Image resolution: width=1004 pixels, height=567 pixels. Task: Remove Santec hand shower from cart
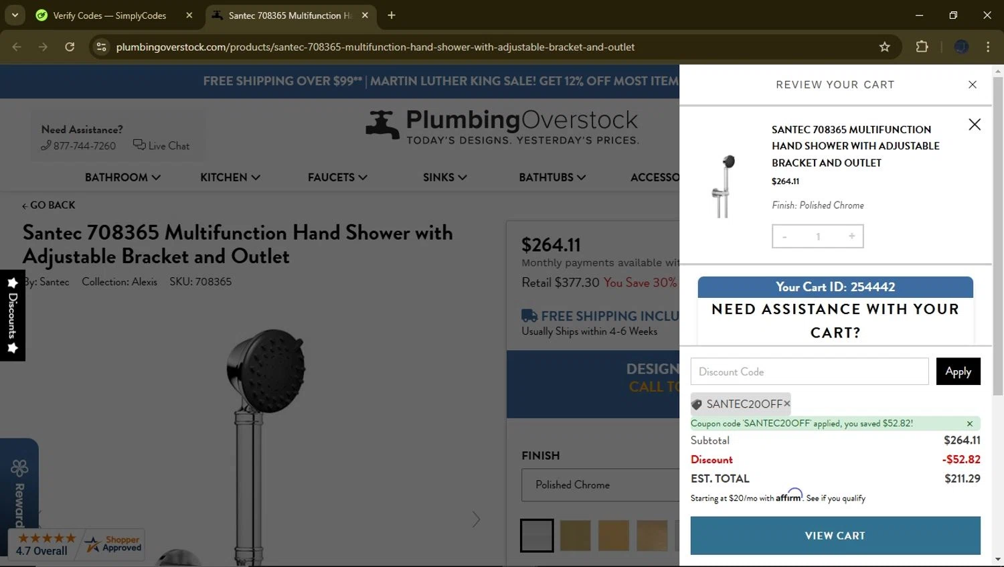coord(975,125)
